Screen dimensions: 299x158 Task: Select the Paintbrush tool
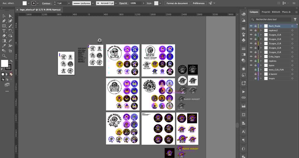(10, 26)
